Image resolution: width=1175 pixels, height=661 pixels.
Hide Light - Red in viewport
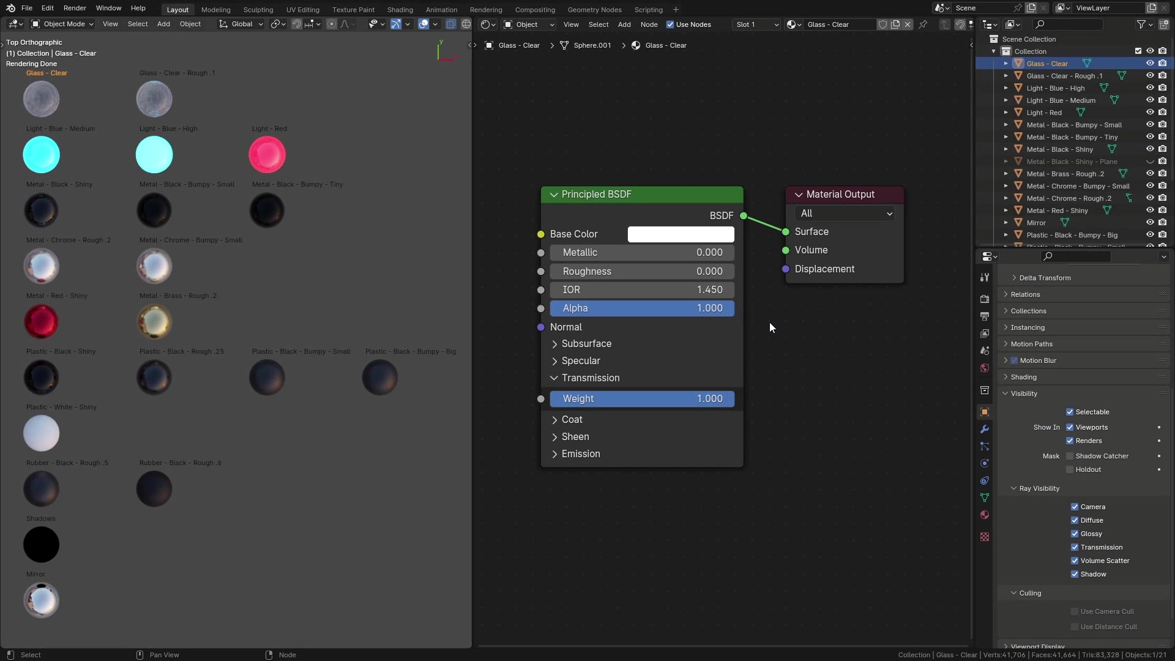click(x=1150, y=112)
